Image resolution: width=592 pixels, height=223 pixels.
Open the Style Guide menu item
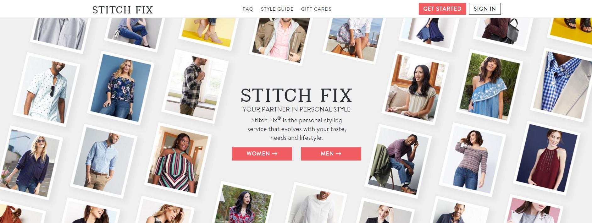(x=277, y=9)
